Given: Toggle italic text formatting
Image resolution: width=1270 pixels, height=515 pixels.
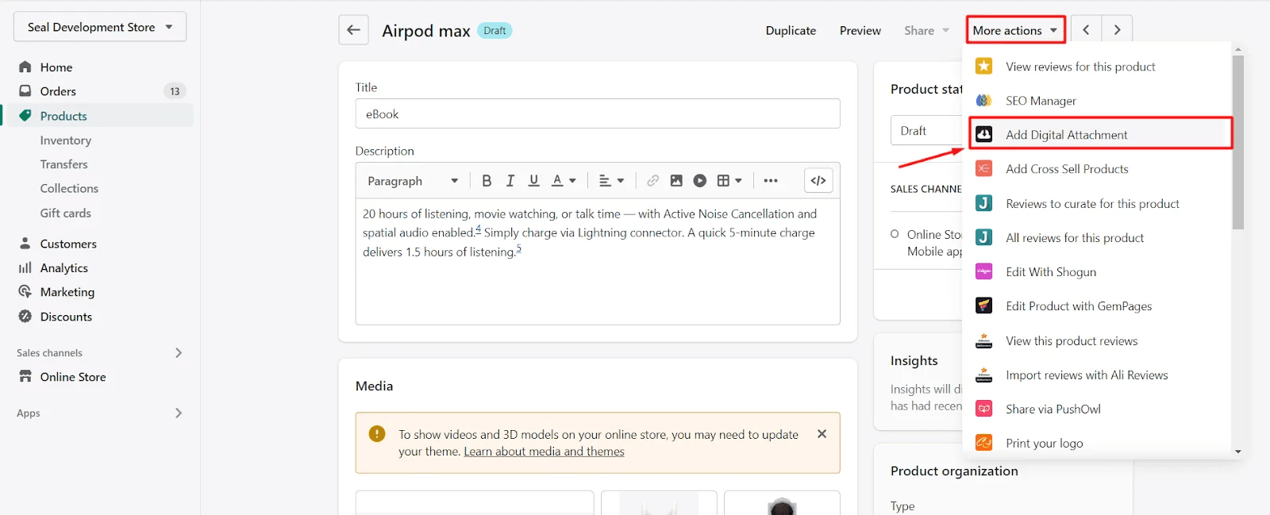Looking at the screenshot, I should [x=510, y=181].
